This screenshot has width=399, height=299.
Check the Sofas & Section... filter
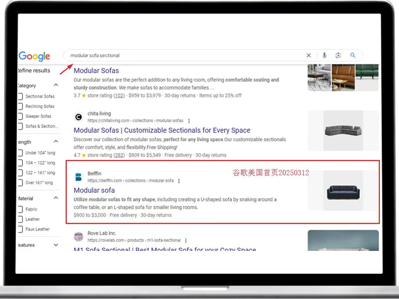(20, 126)
